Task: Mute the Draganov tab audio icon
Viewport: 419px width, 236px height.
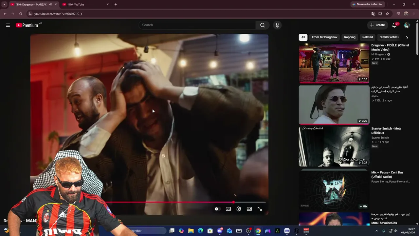Action: click(x=50, y=5)
